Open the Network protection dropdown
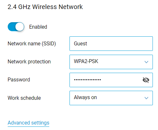The width and height of the screenshot is (158, 130). coord(111,62)
